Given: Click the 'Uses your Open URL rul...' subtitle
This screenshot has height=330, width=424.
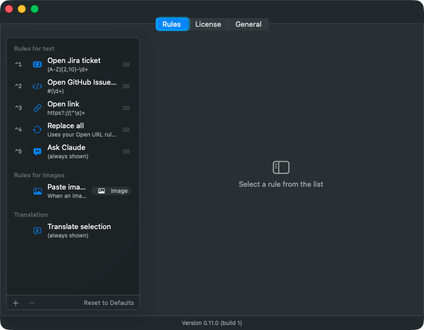Looking at the screenshot, I should [81, 134].
